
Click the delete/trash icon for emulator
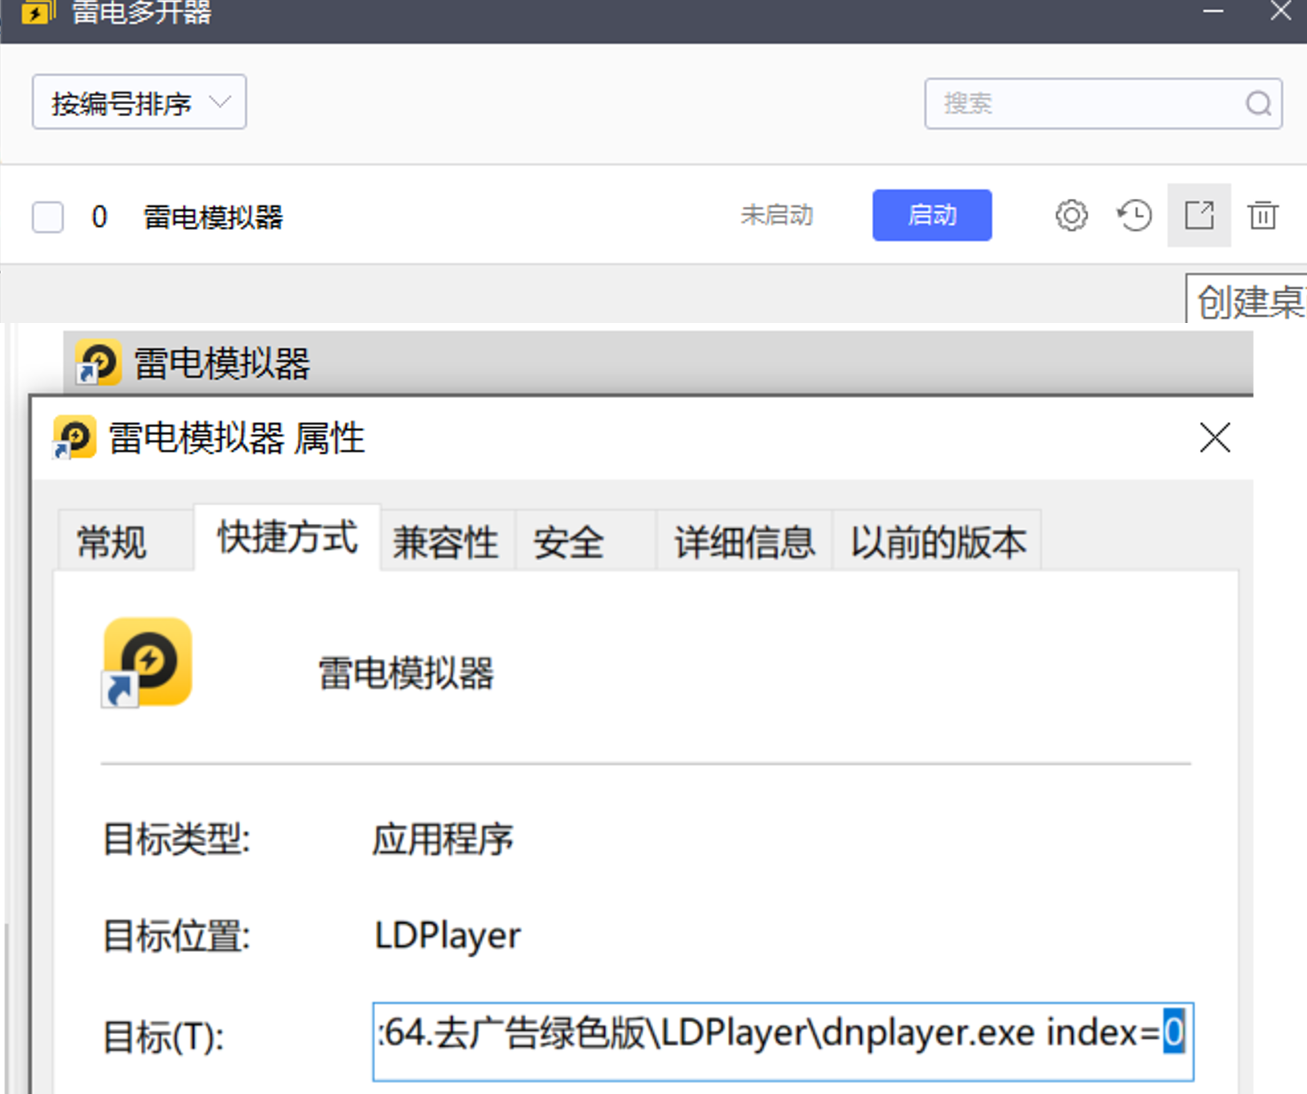point(1261,215)
